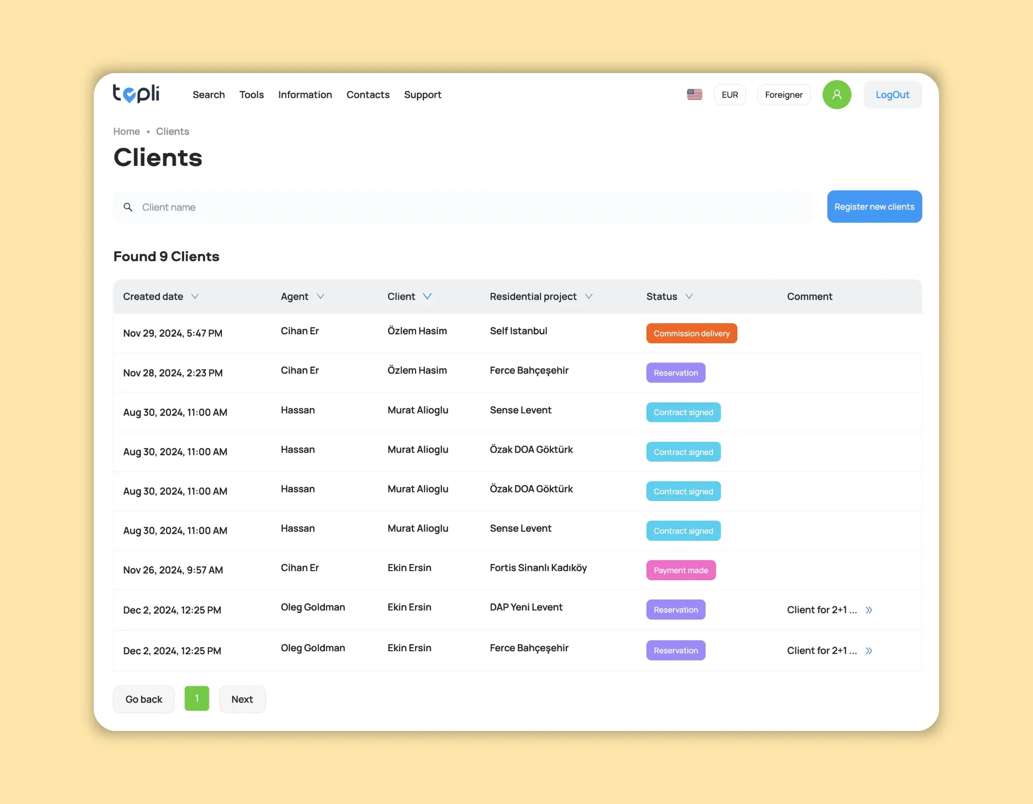The width and height of the screenshot is (1033, 804).
Task: Open the Agent column filter chevron
Action: point(320,296)
